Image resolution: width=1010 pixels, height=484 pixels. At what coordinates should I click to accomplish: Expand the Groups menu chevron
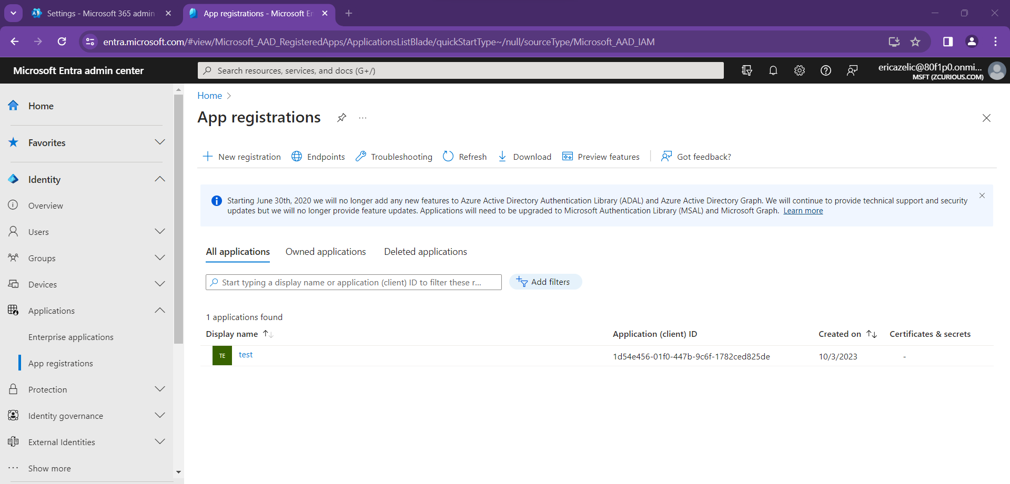click(x=160, y=258)
